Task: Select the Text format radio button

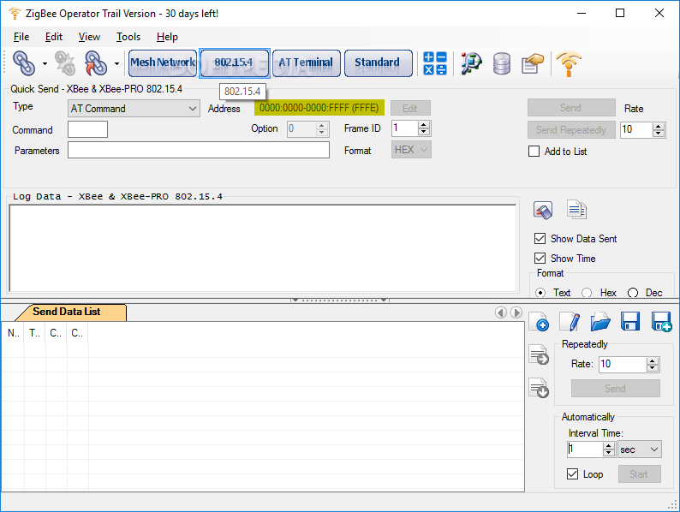Action: (540, 293)
